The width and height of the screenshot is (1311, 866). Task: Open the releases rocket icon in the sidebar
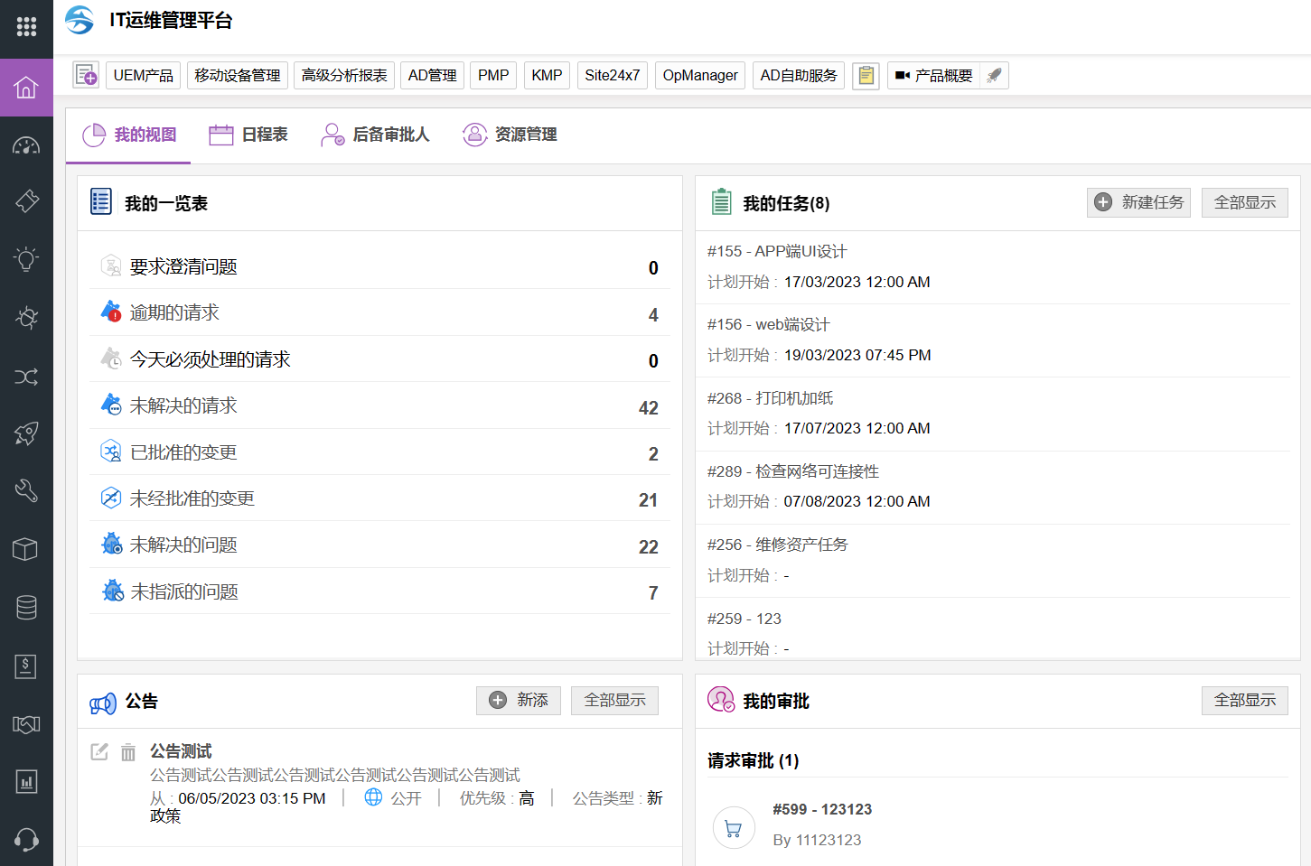click(x=26, y=433)
